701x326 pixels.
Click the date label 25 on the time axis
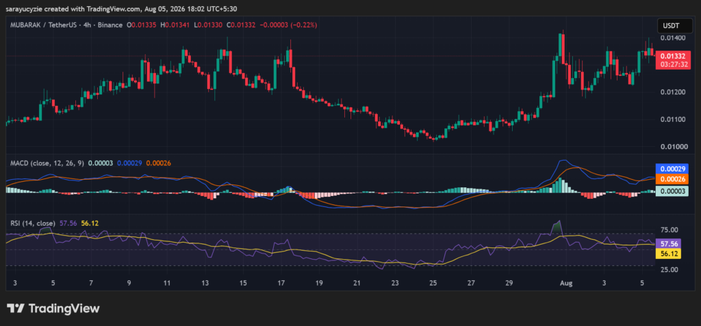tap(433, 283)
